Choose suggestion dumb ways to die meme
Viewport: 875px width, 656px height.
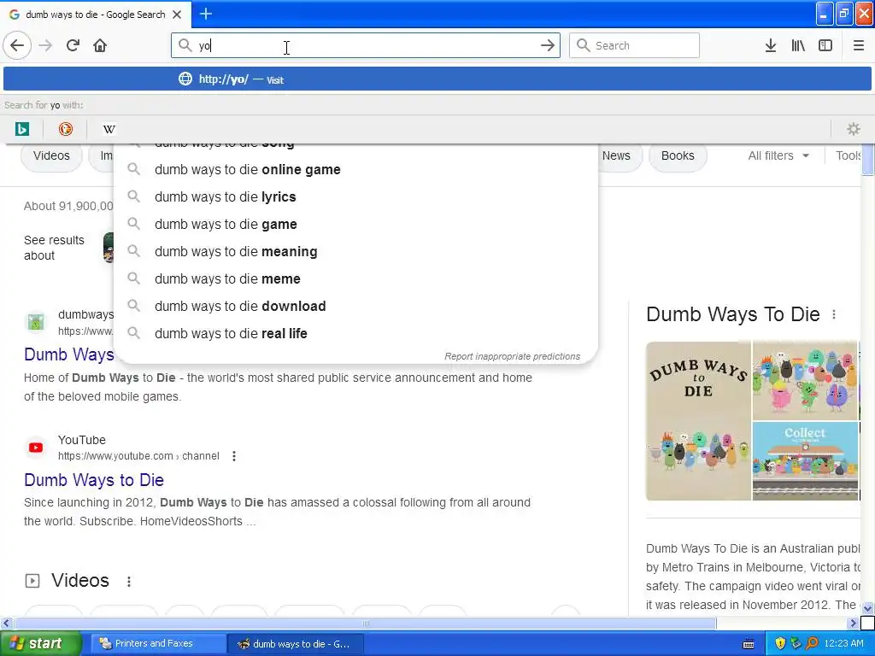click(355, 279)
